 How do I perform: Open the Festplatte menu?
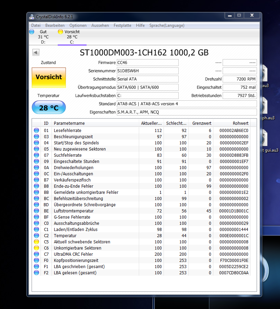122,25
